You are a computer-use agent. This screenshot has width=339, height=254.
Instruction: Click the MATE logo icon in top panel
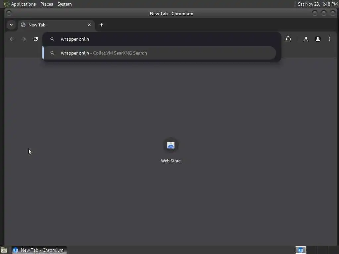coord(6,4)
